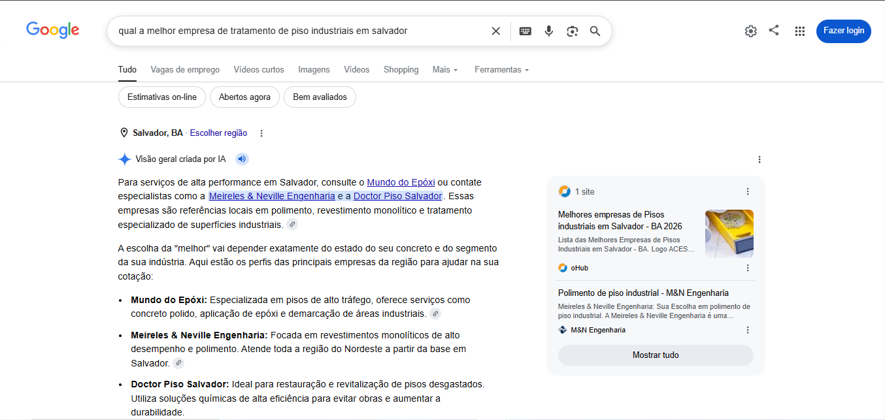The image size is (885, 420).
Task: Toggle the 'Abertos agora' filter chip
Action: (x=244, y=97)
